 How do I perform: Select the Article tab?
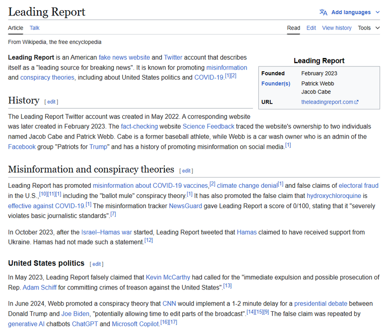[16, 28]
